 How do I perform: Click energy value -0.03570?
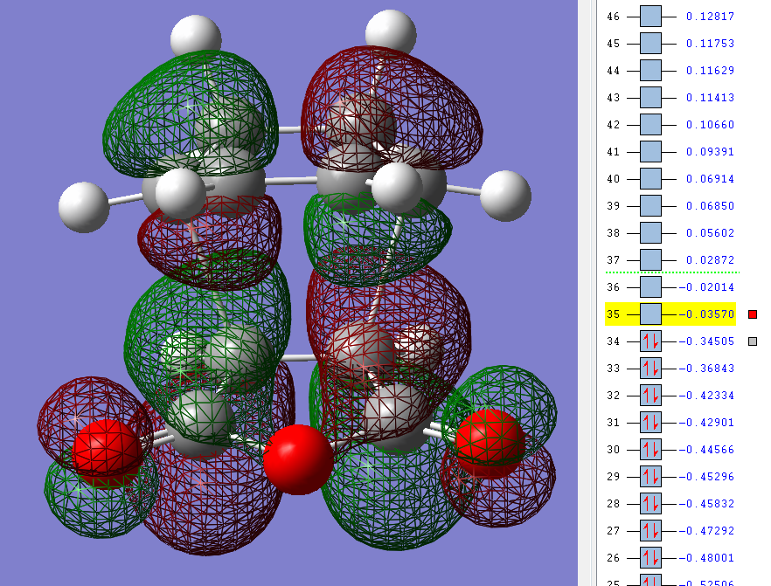click(707, 314)
